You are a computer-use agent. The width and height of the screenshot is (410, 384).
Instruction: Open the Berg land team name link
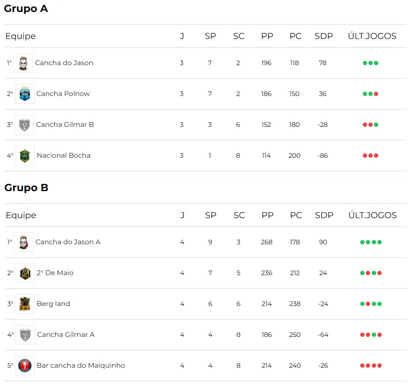coord(53,304)
